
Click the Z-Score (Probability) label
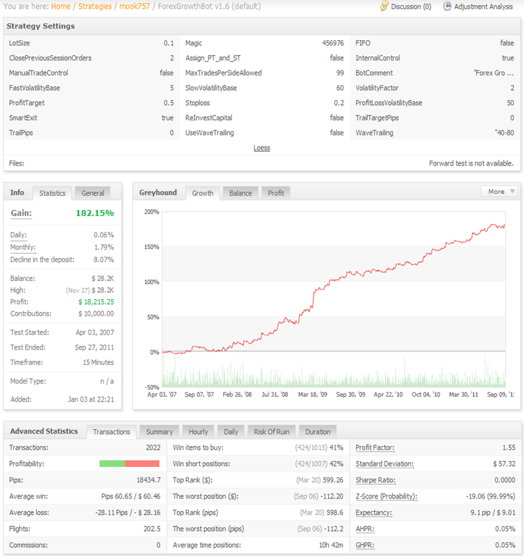point(386,497)
